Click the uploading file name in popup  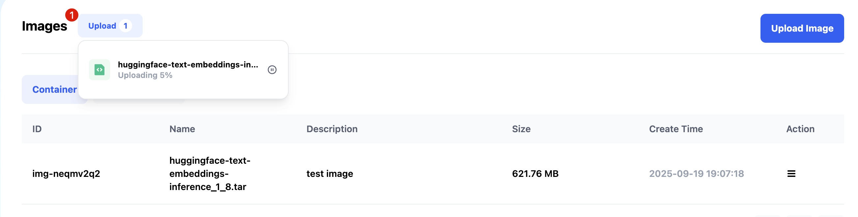click(188, 64)
